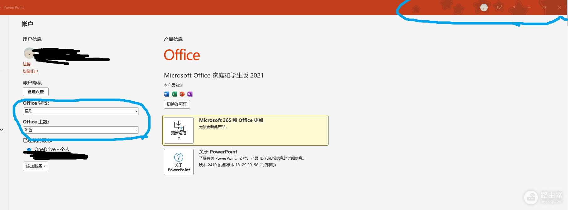The image size is (568, 210).
Task: Click the 切换许可证 button
Action: (x=177, y=104)
